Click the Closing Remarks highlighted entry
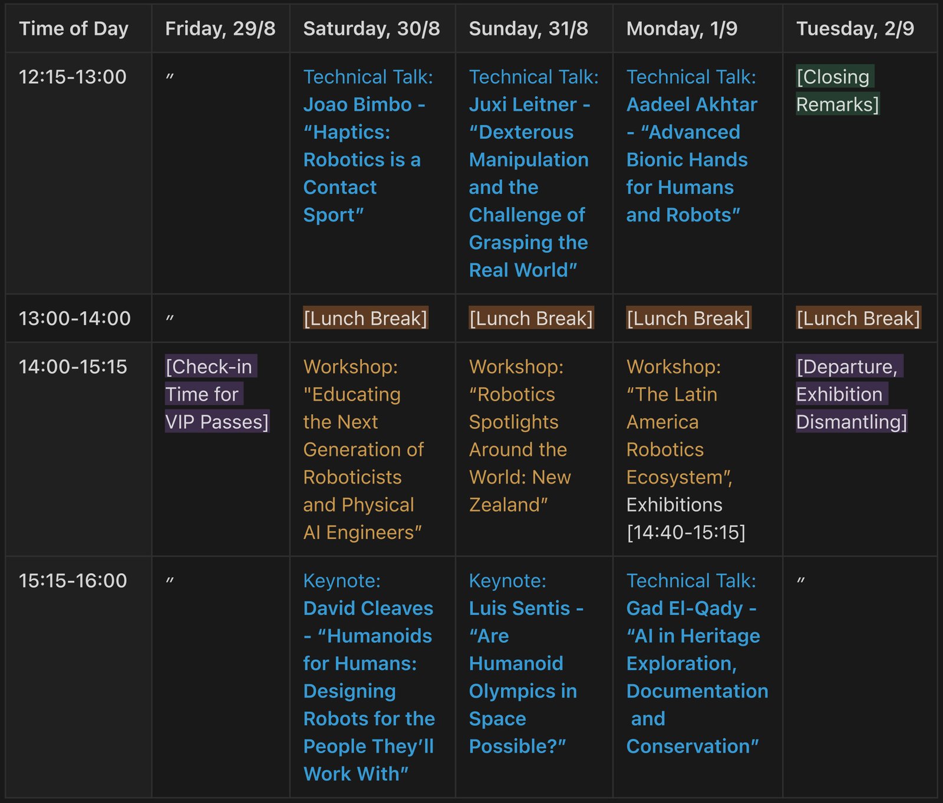This screenshot has width=943, height=803. click(x=837, y=91)
